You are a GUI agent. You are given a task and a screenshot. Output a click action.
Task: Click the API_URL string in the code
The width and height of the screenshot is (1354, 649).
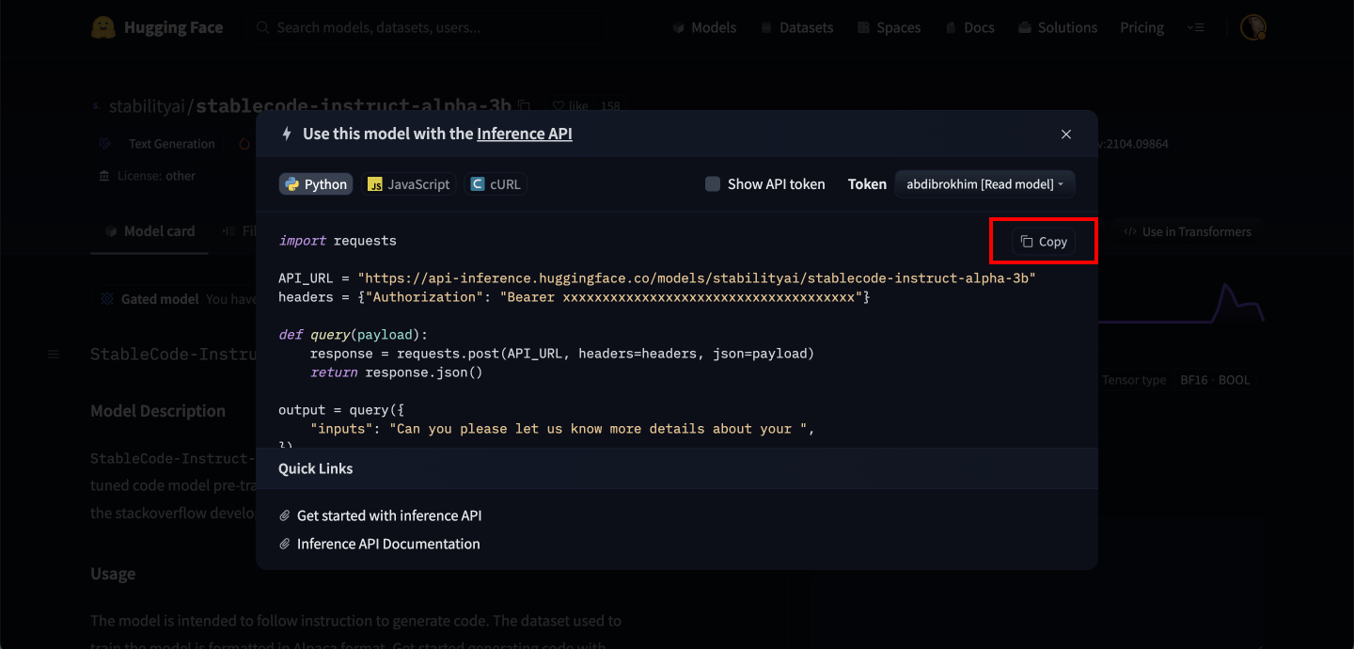[x=696, y=278]
